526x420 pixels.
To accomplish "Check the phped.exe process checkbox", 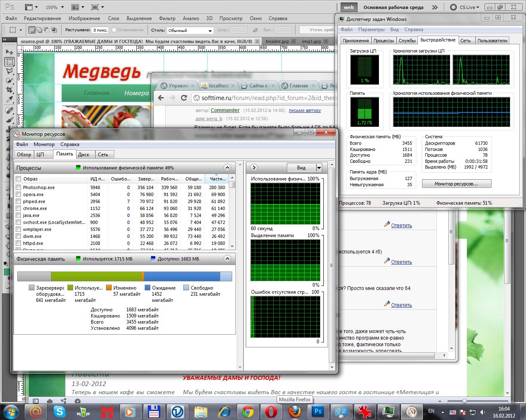I will tap(18, 201).
